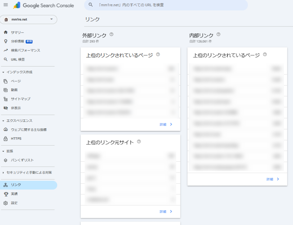Select サイトマップ in the sidebar

(x=21, y=99)
